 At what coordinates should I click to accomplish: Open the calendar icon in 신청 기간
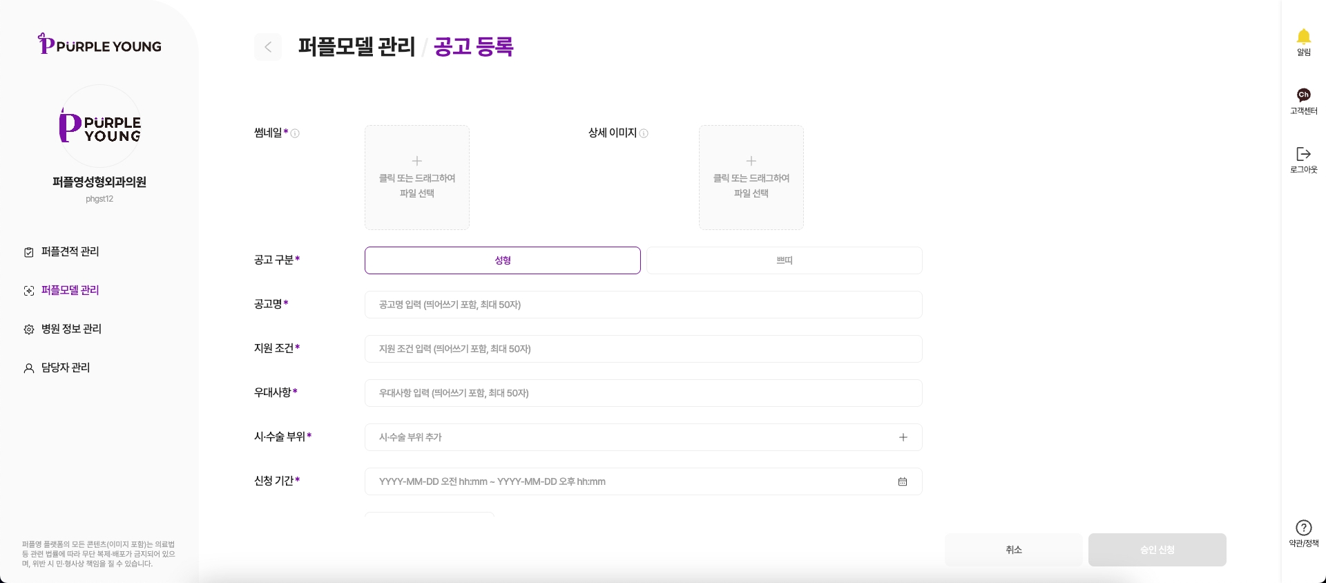point(902,481)
